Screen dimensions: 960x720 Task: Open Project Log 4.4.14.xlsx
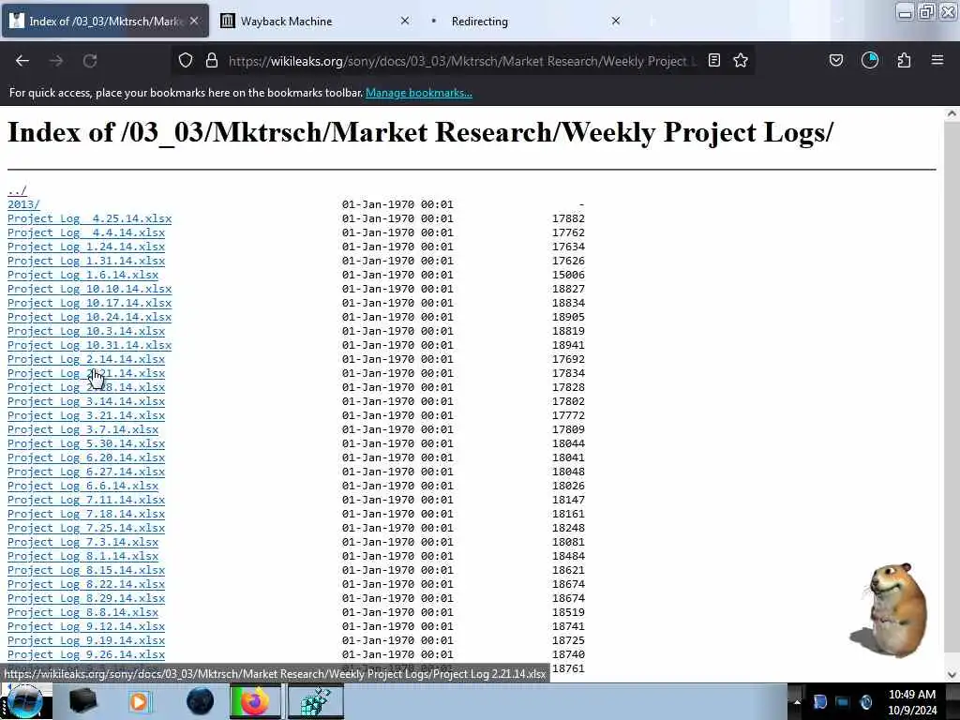point(86,232)
